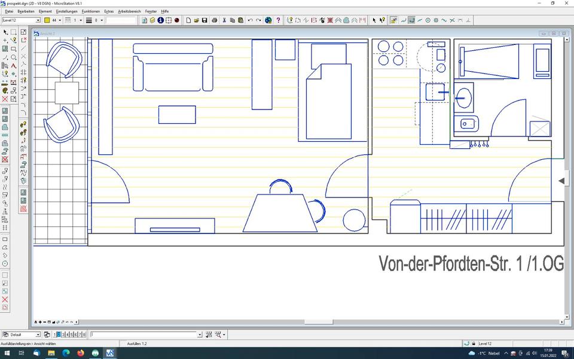Click the Undo arrow icon
This screenshot has height=359, width=574.
click(x=250, y=20)
